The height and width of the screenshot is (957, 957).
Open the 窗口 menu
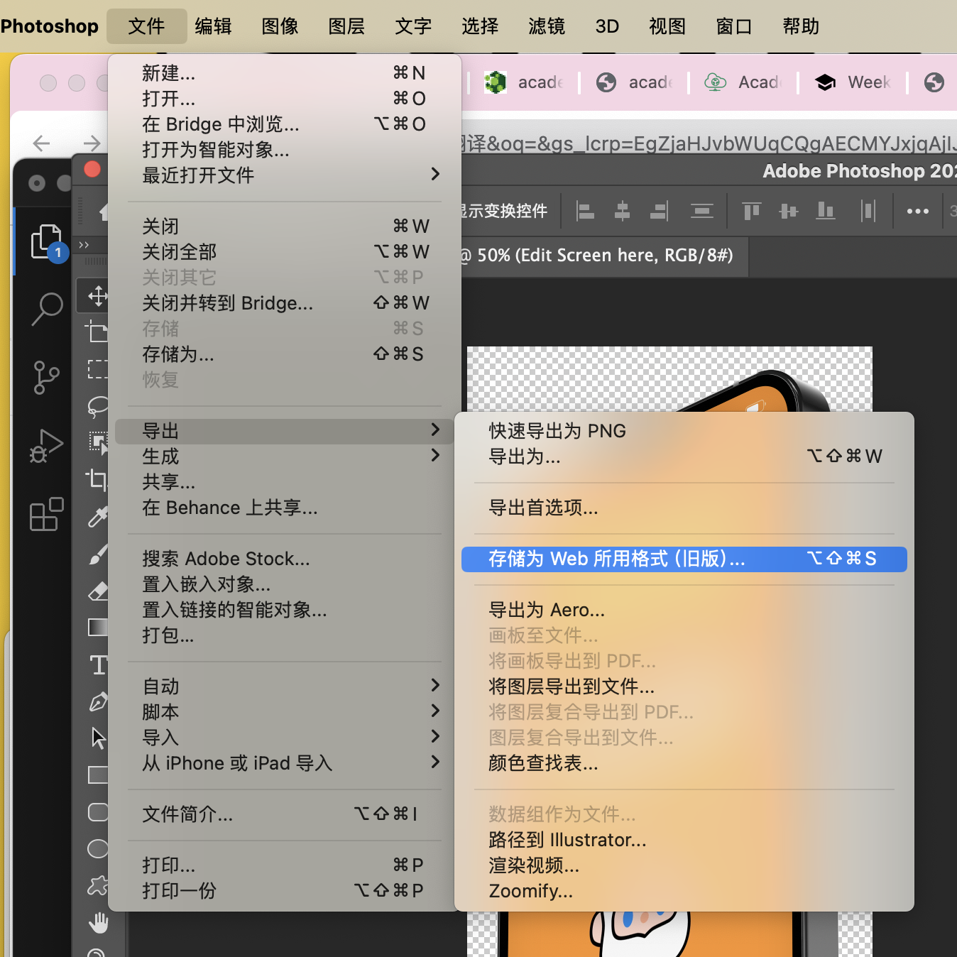(x=734, y=26)
